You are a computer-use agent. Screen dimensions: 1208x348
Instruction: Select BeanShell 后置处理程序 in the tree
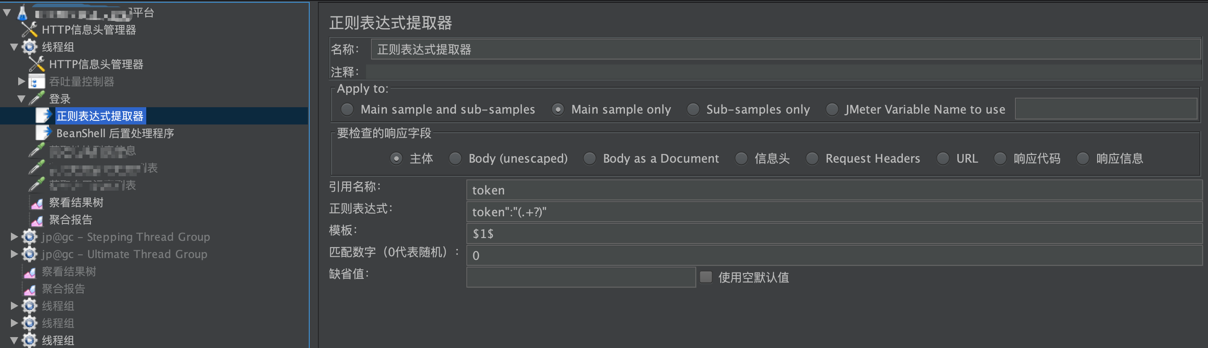point(115,133)
